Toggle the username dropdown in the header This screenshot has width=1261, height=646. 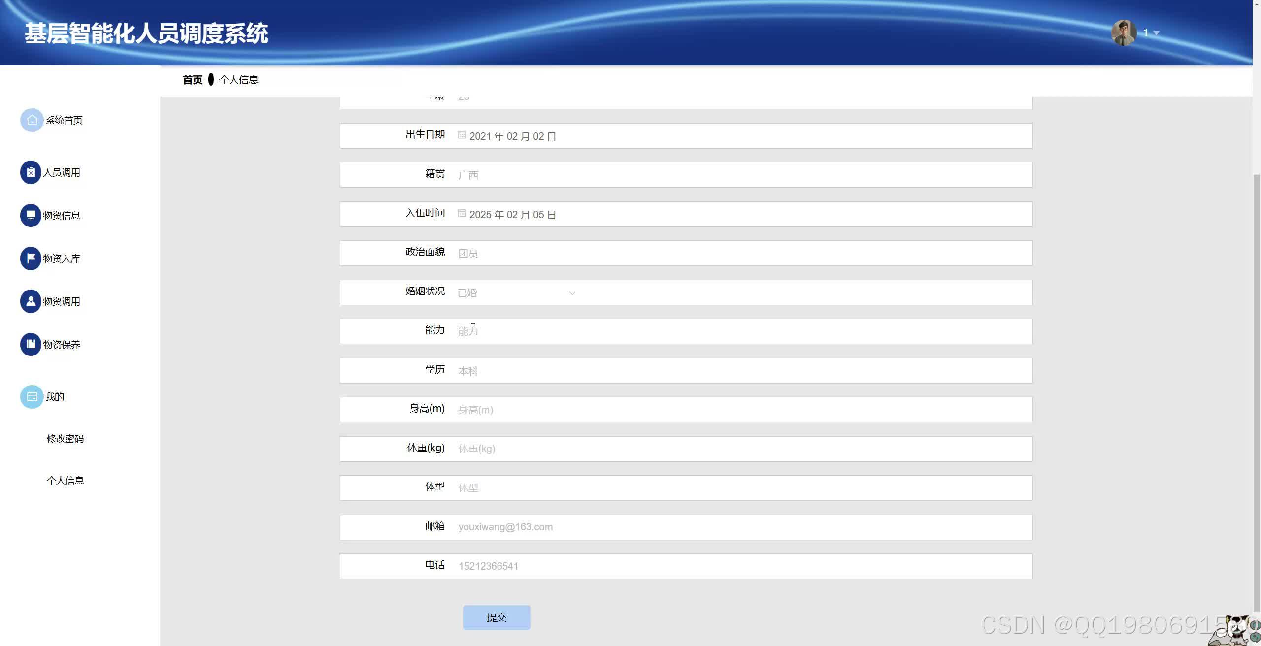[1155, 33]
